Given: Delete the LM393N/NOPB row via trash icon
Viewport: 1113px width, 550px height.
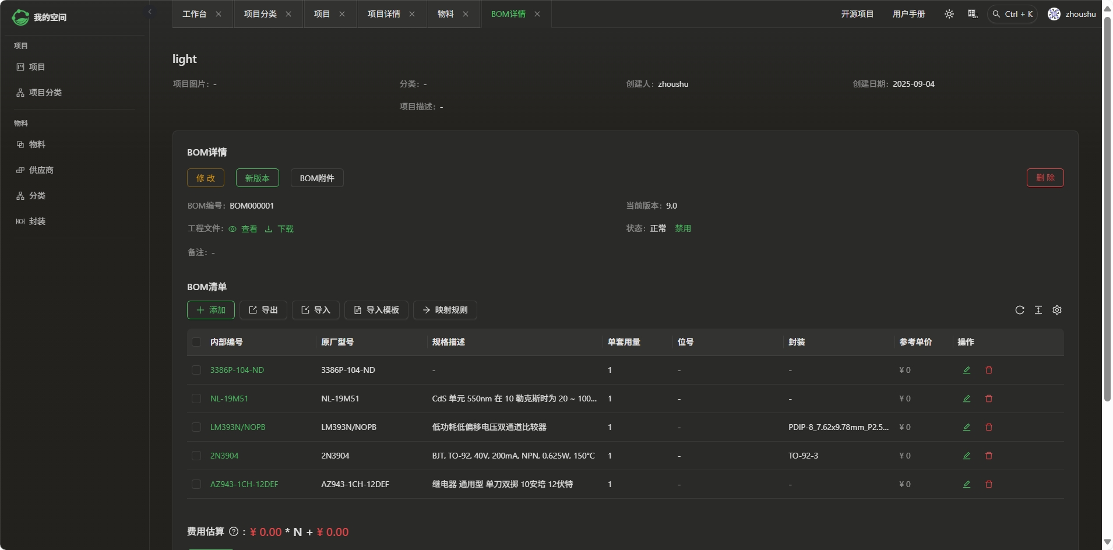Looking at the screenshot, I should pyautogui.click(x=988, y=427).
